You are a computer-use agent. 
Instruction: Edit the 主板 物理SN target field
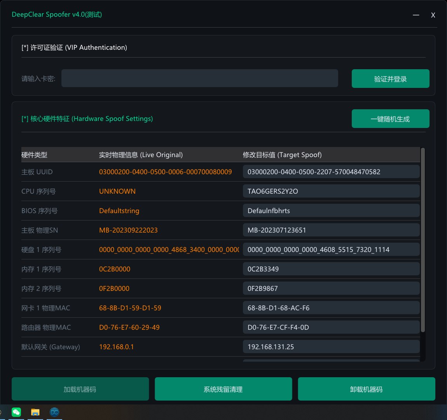(x=331, y=230)
